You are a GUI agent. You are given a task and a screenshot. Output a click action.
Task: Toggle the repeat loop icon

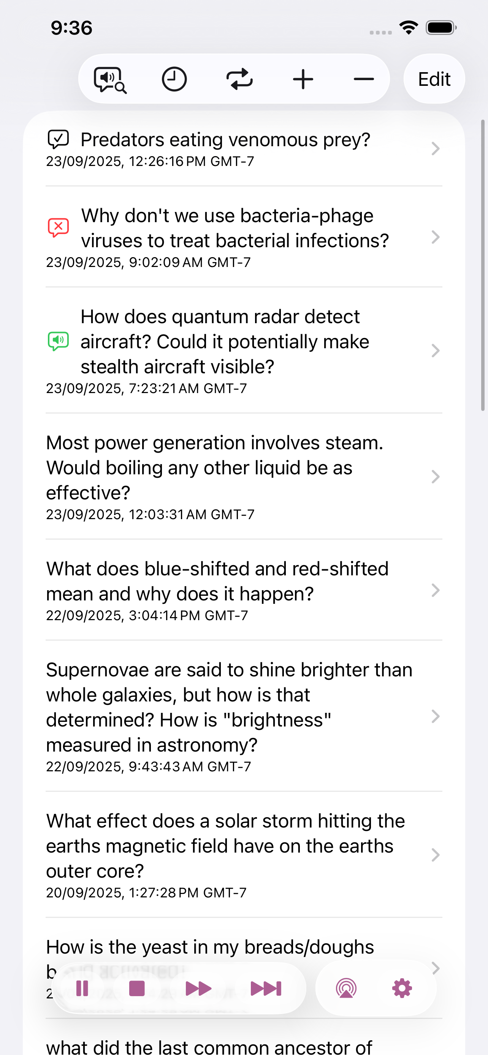click(x=239, y=79)
